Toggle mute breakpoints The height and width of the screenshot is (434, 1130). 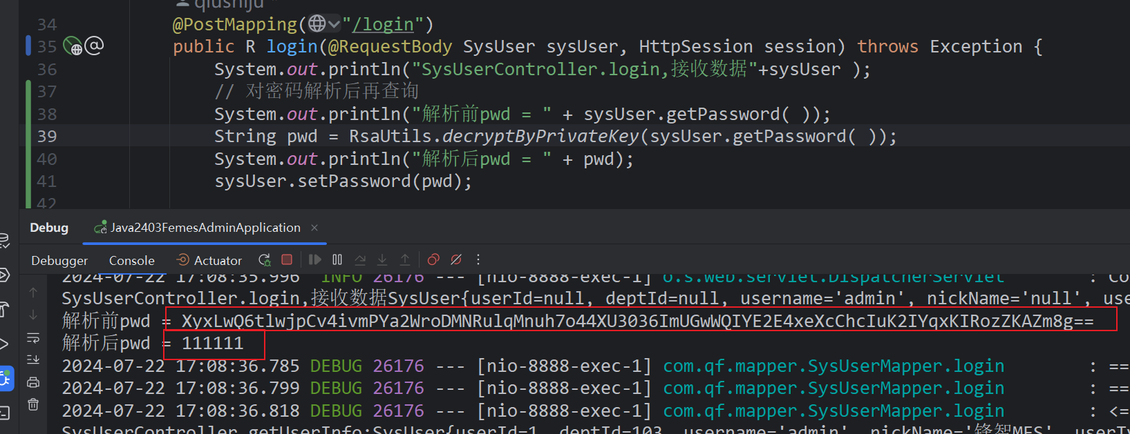coord(456,259)
